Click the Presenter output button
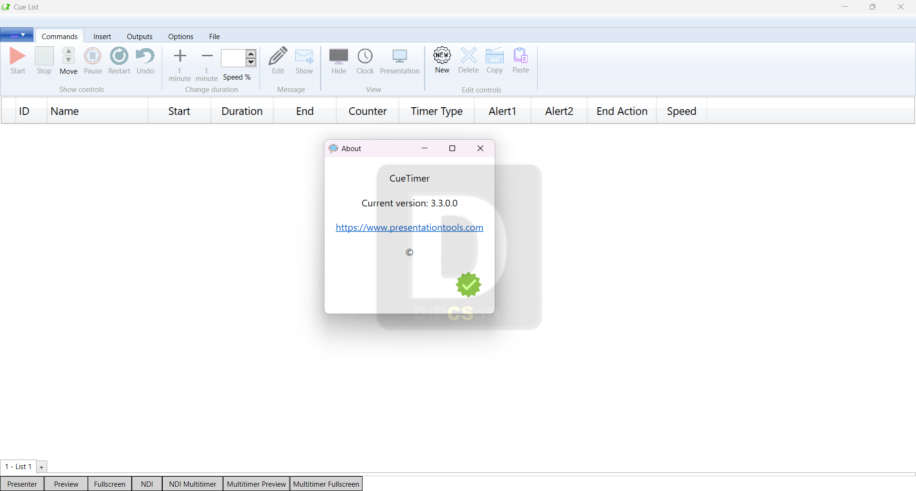Viewport: 916px width, 491px height. (22, 484)
